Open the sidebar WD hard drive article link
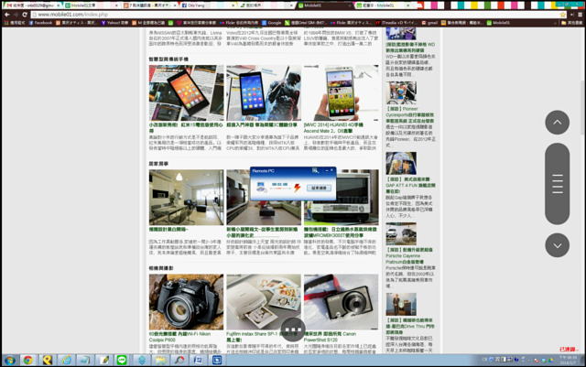Screen dimensions: 586x367 pos(410,47)
